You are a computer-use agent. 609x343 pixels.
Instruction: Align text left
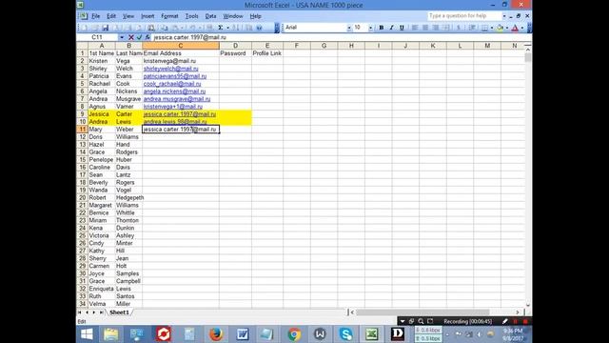pyautogui.click(x=415, y=28)
